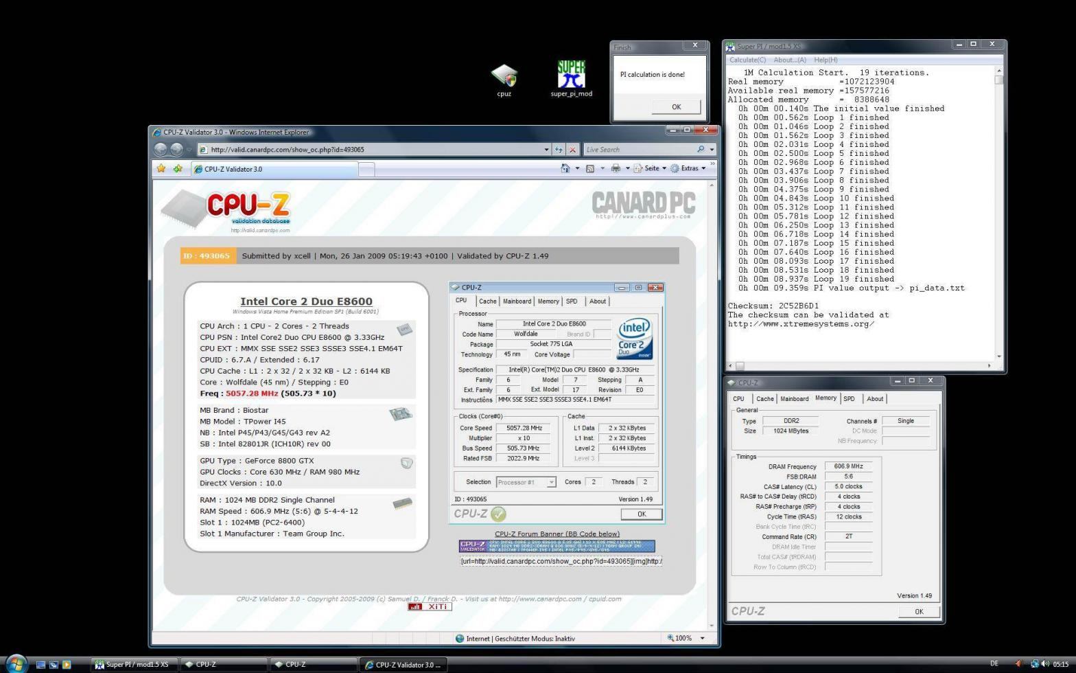Switch to Cache tab in CPU-Z window
Viewport: 1076px width, 673px height.
[x=764, y=399]
